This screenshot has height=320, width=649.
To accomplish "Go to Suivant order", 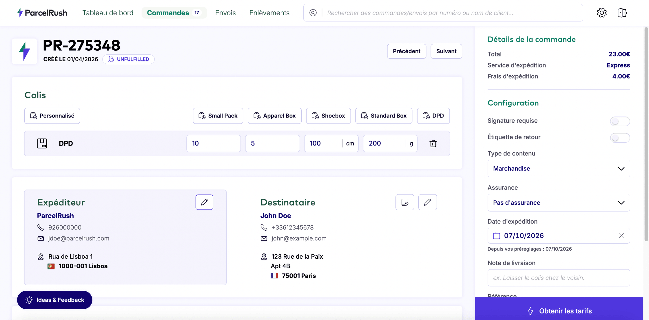I will tap(446, 51).
